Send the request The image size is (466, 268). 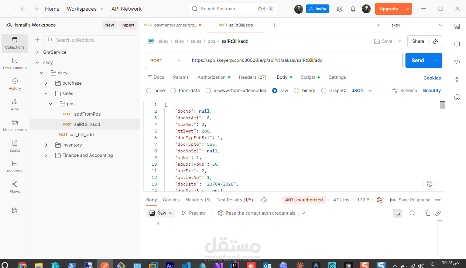click(x=418, y=60)
